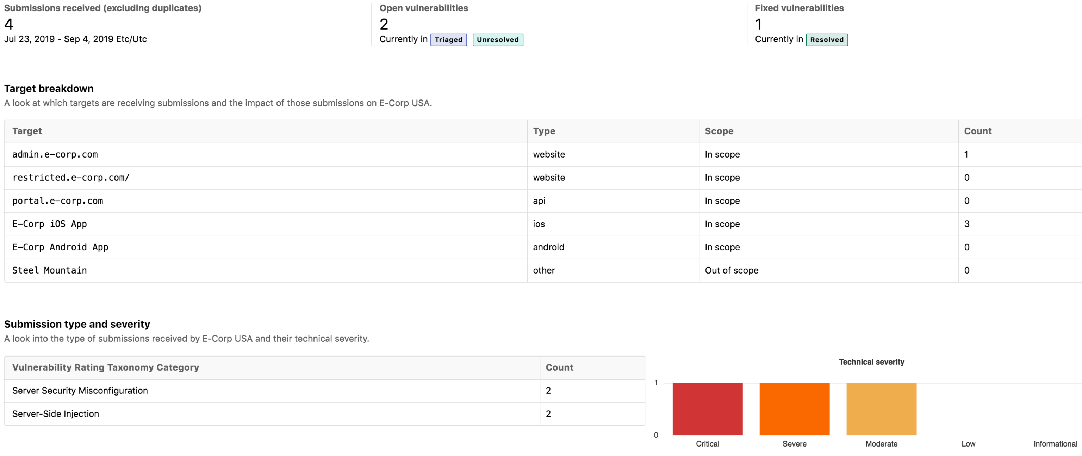
Task: Click the 'android' type cell
Action: pos(613,247)
